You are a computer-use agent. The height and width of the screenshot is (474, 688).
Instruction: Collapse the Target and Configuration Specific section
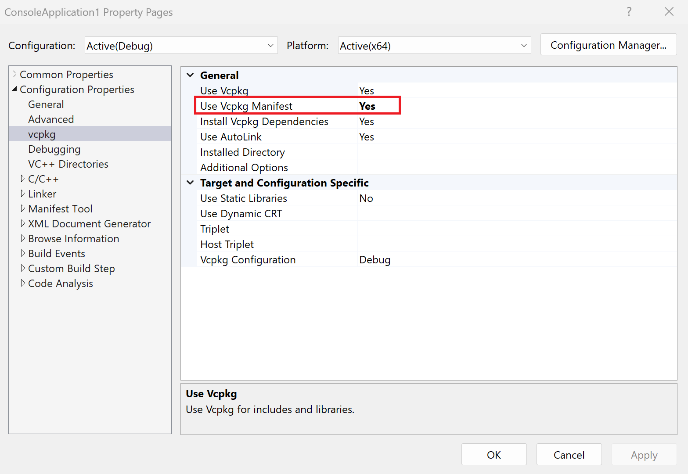[x=190, y=183]
